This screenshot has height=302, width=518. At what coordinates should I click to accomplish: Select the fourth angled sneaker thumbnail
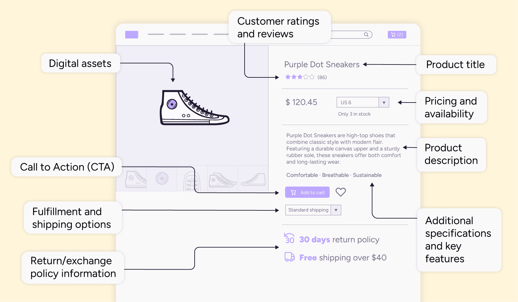(222, 180)
